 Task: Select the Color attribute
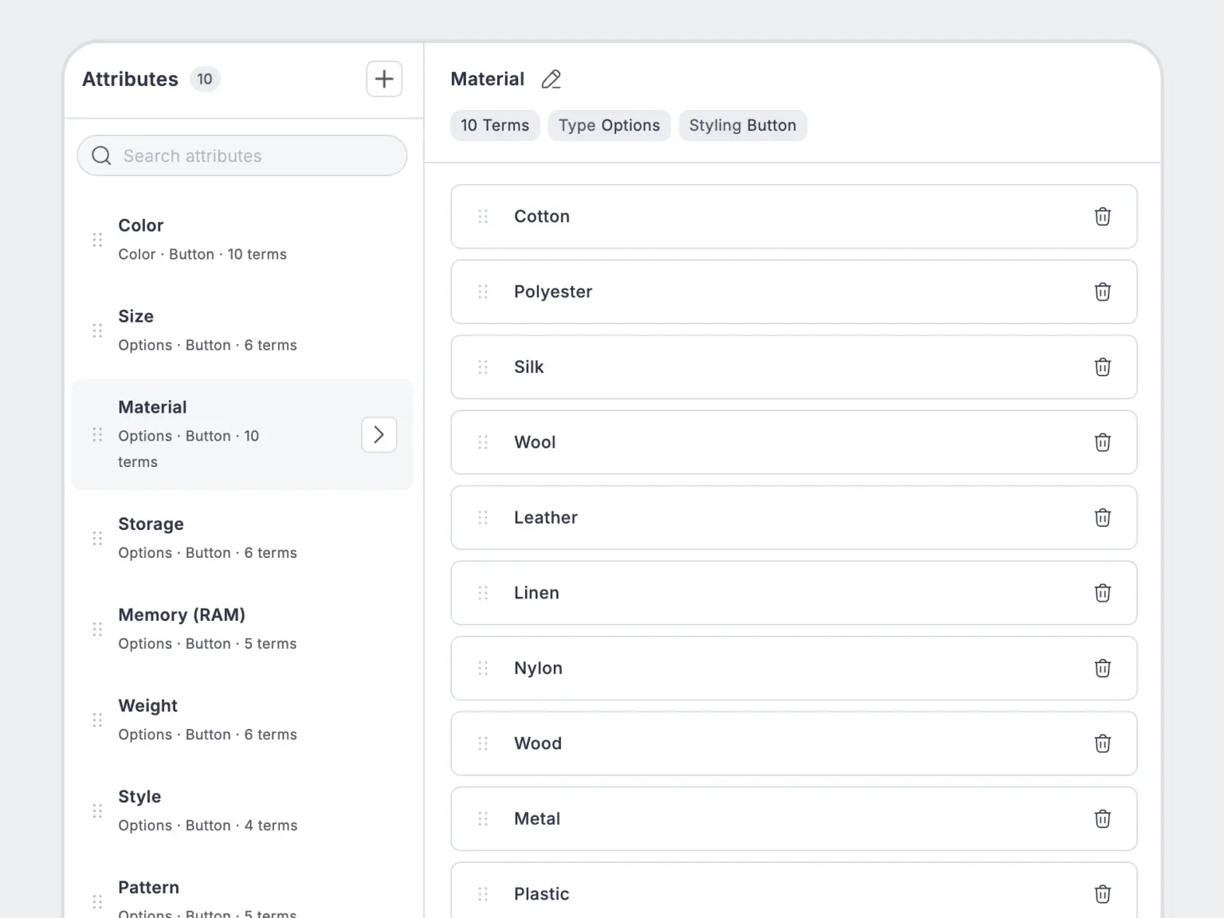[x=242, y=240]
